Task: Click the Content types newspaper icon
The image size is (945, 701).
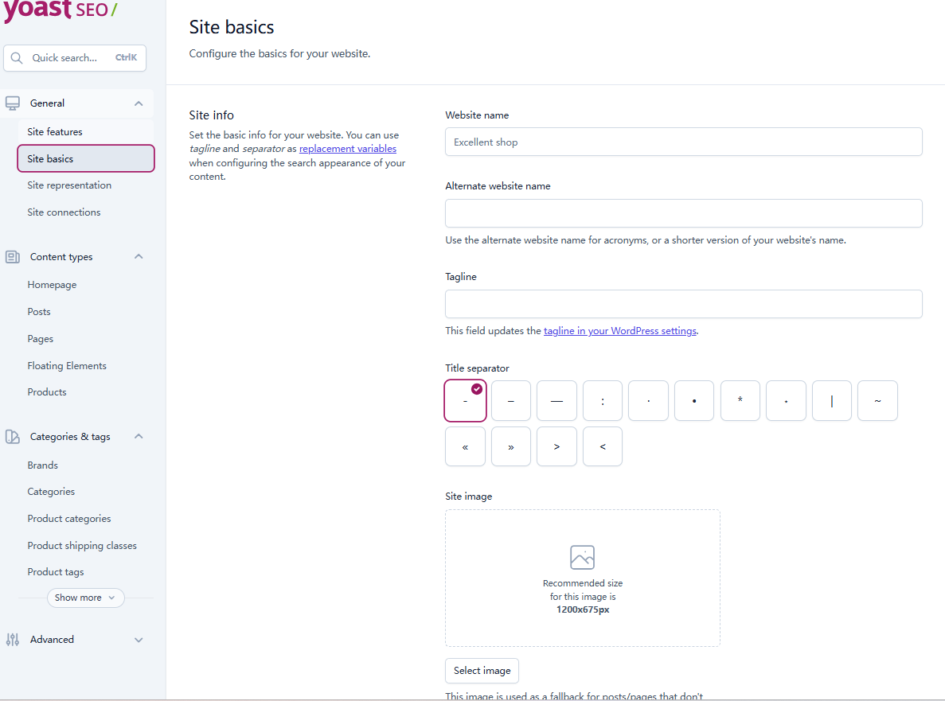Action: pyautogui.click(x=13, y=257)
